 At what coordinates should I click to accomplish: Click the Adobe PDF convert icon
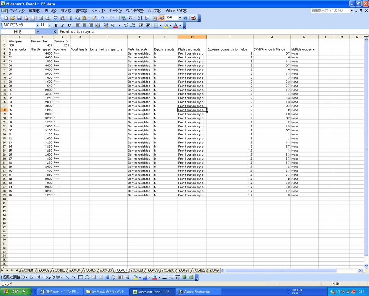(x=194, y=18)
